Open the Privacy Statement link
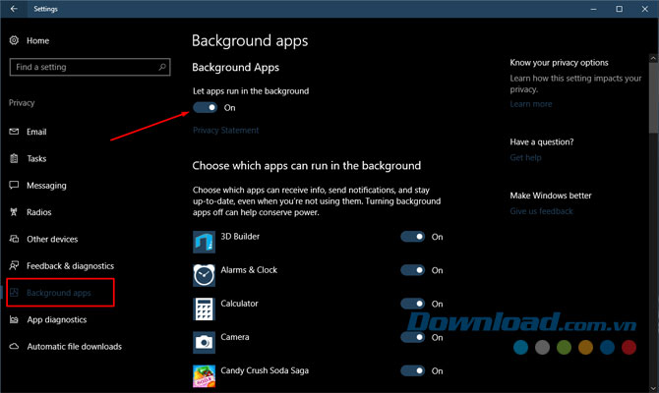This screenshot has height=393, width=659. click(x=225, y=130)
